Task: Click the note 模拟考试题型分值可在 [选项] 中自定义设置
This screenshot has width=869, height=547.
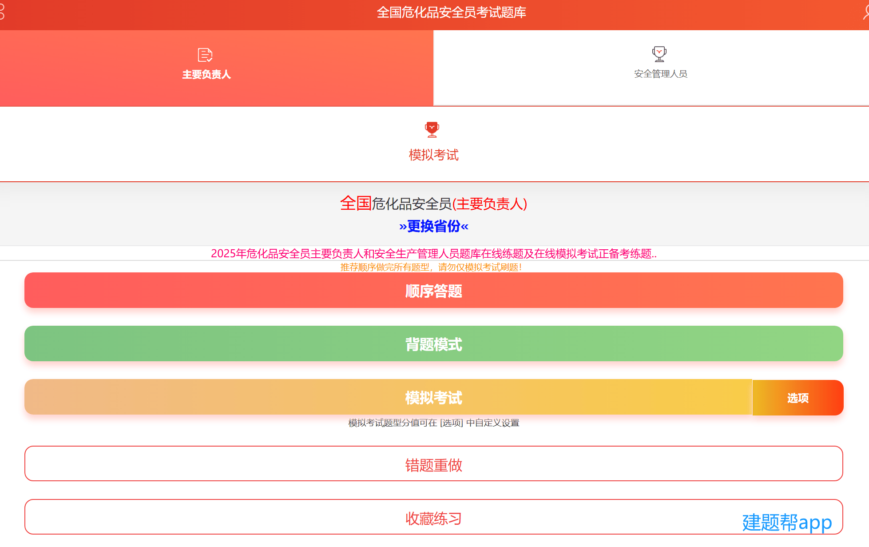Action: click(x=434, y=423)
